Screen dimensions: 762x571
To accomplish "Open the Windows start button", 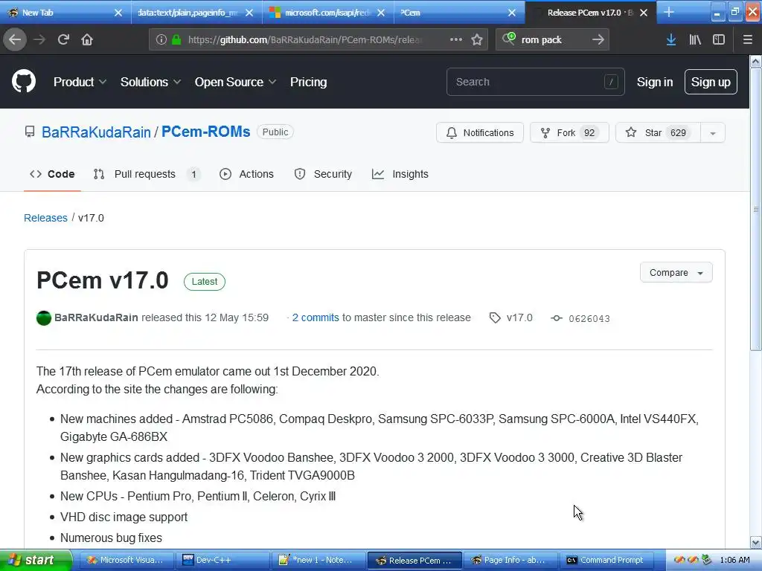I will [36, 560].
